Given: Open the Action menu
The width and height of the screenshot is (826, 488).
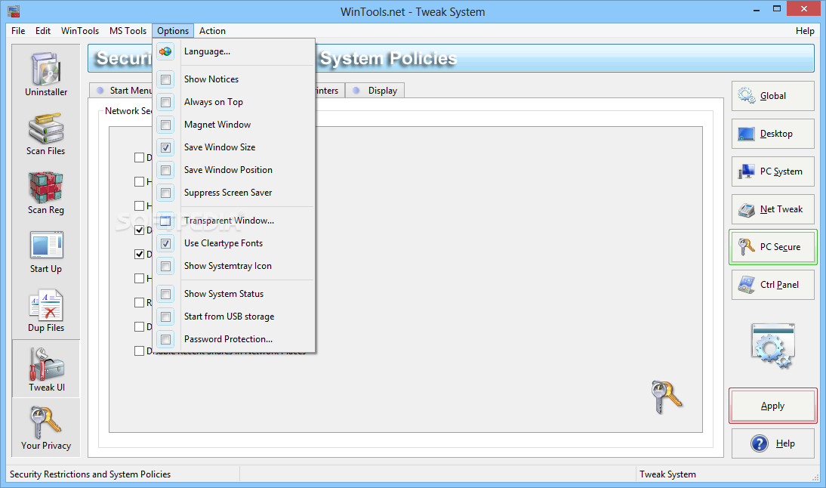Looking at the screenshot, I should click(212, 31).
